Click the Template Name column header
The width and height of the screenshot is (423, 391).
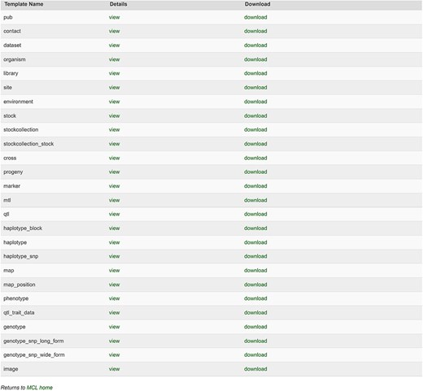click(x=24, y=4)
